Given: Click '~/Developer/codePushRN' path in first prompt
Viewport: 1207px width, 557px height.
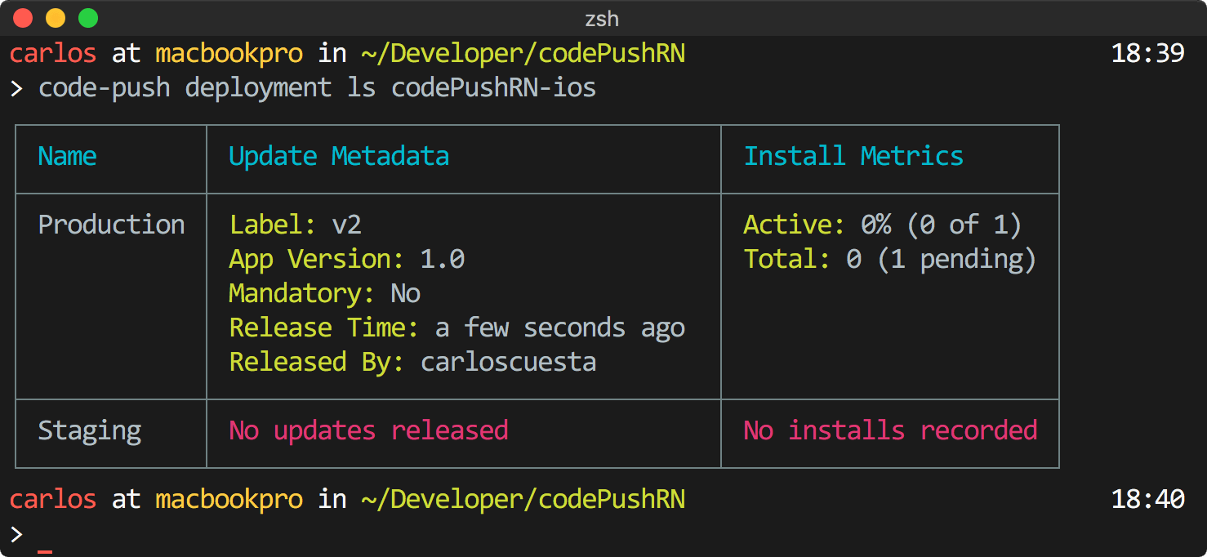Looking at the screenshot, I should tap(524, 54).
